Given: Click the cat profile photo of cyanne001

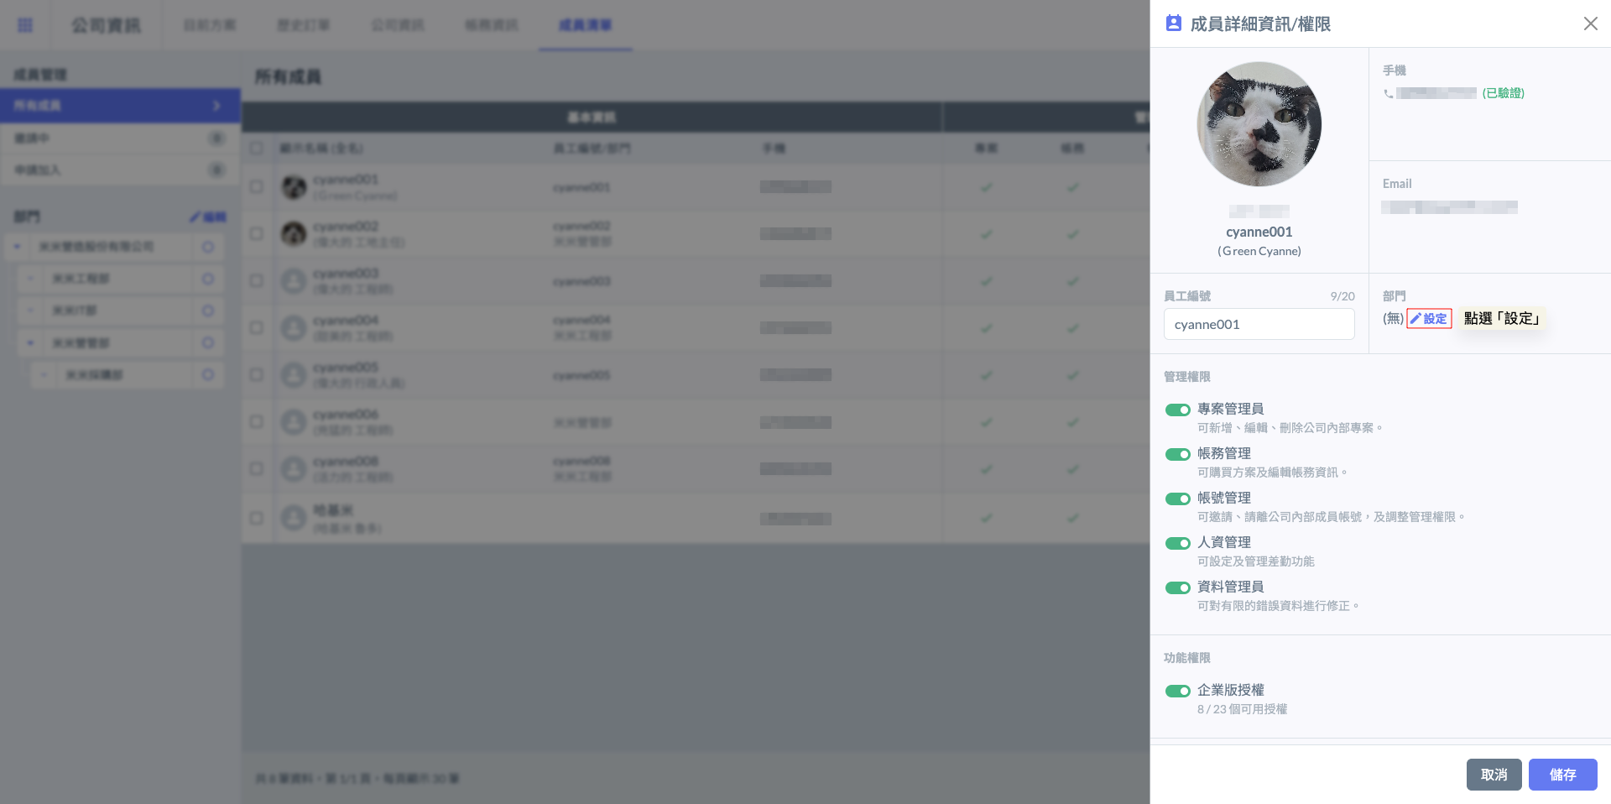Looking at the screenshot, I should coord(1259,124).
